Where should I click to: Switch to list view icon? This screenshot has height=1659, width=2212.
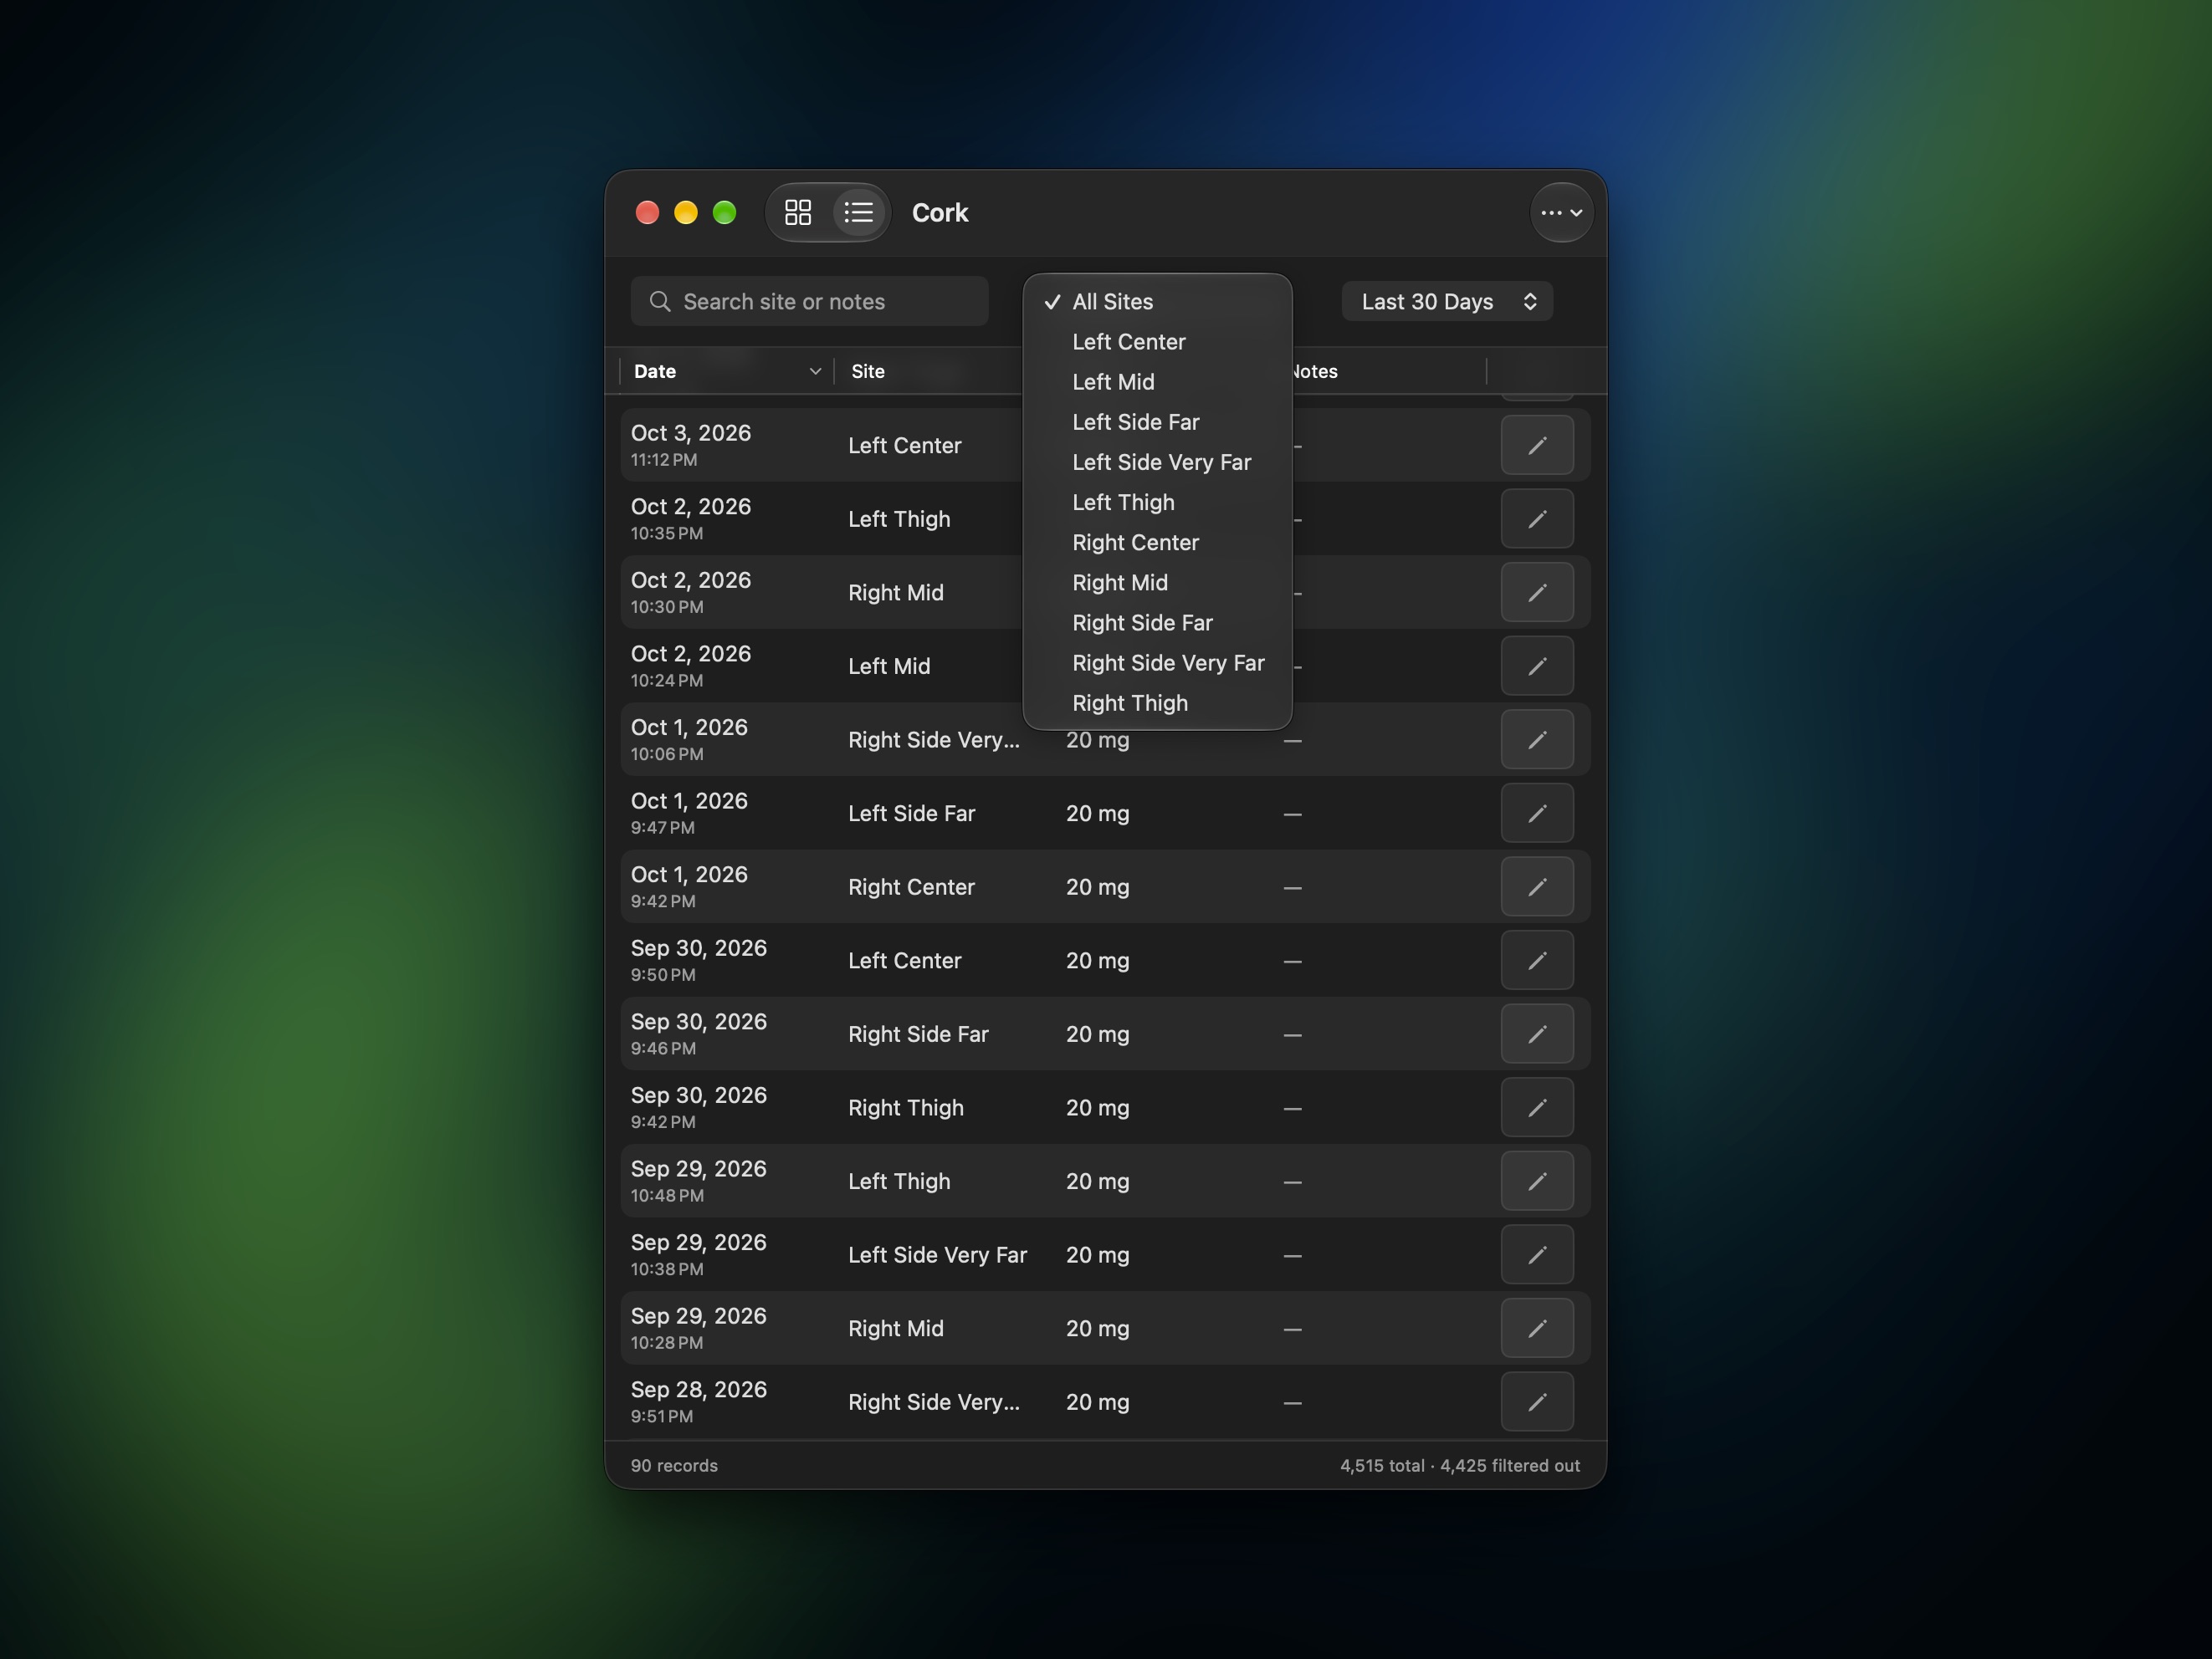coord(858,213)
